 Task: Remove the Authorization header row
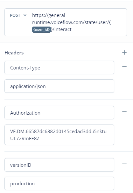(124, 112)
